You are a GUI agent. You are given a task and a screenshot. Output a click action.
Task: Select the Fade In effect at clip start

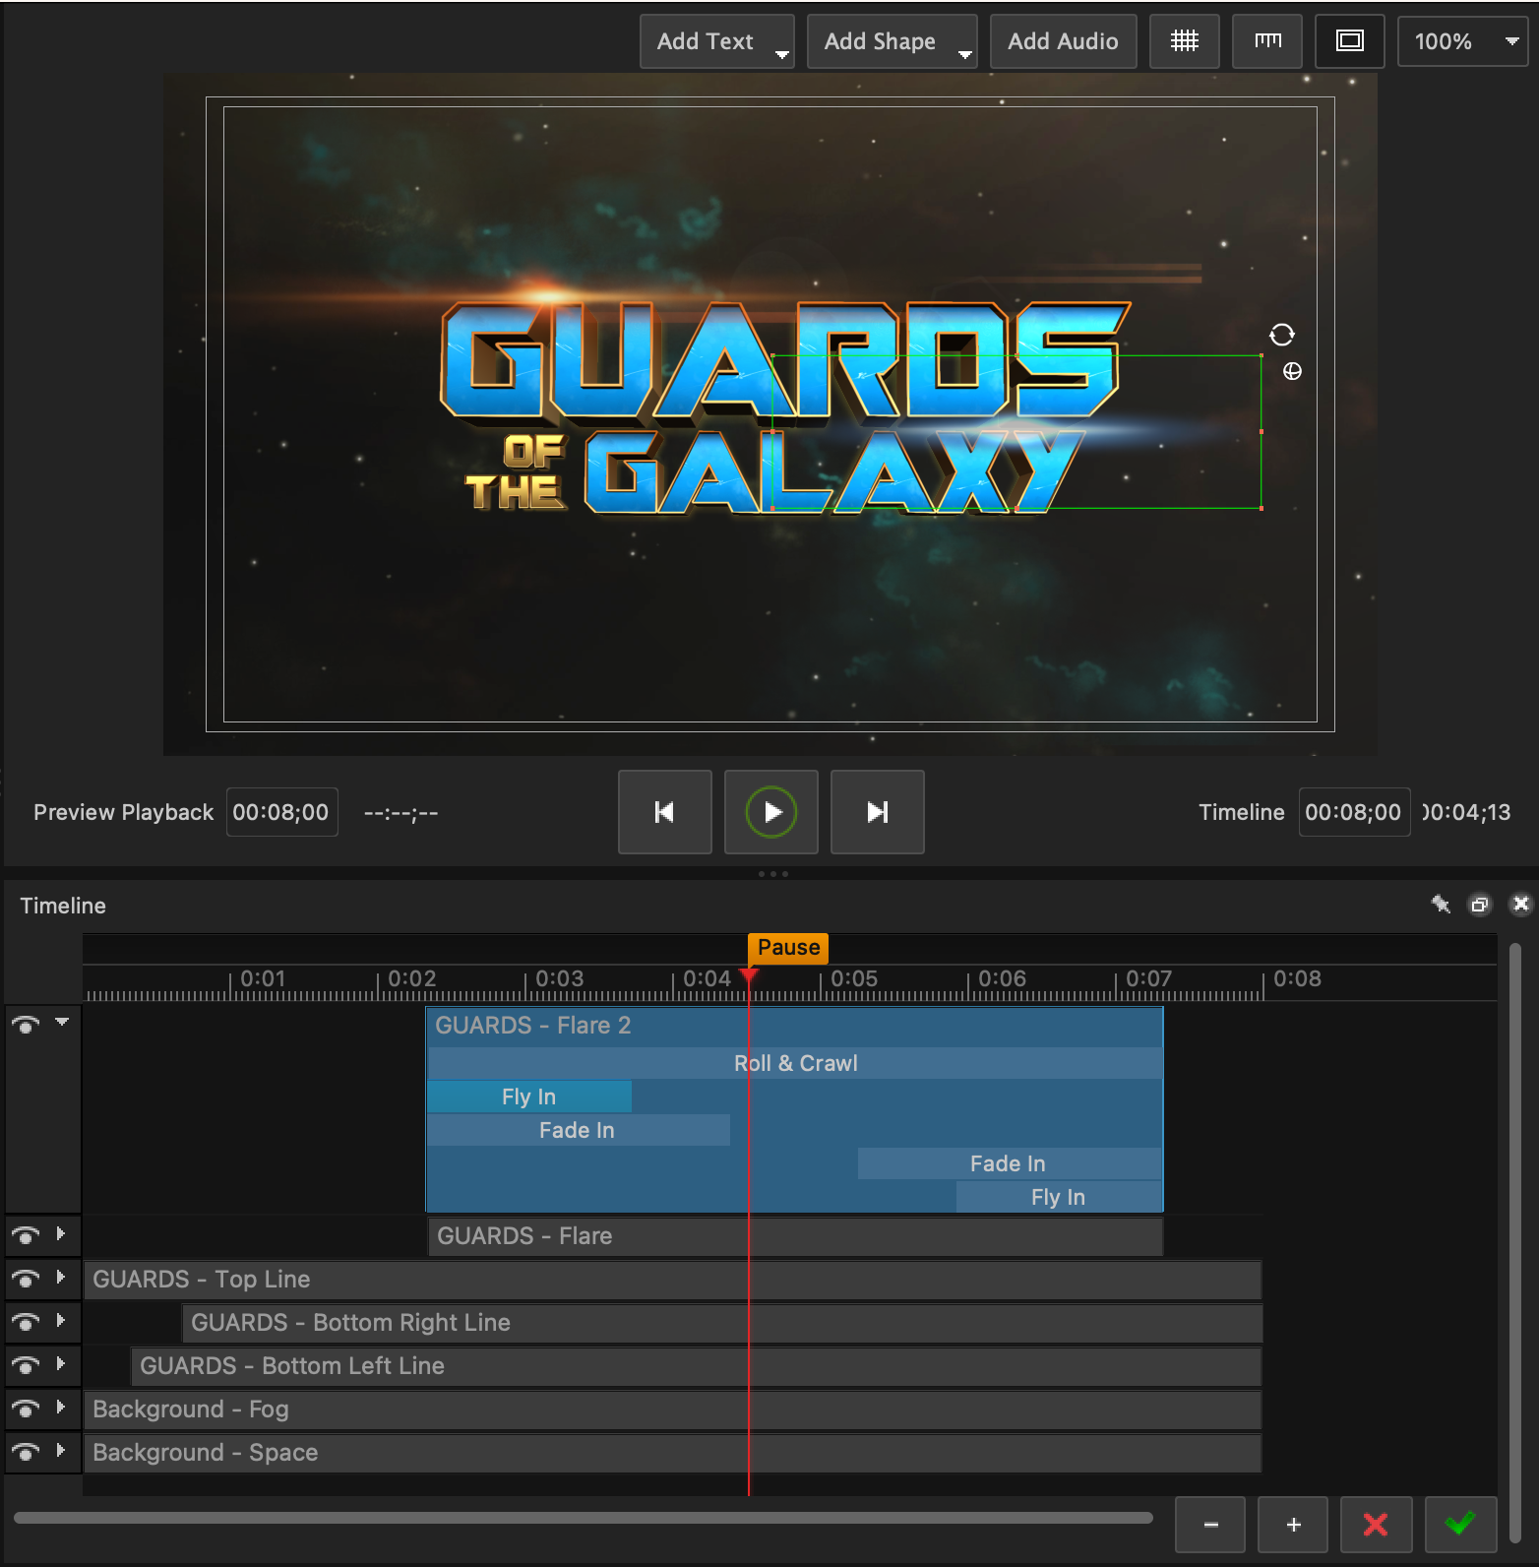coord(578,1130)
